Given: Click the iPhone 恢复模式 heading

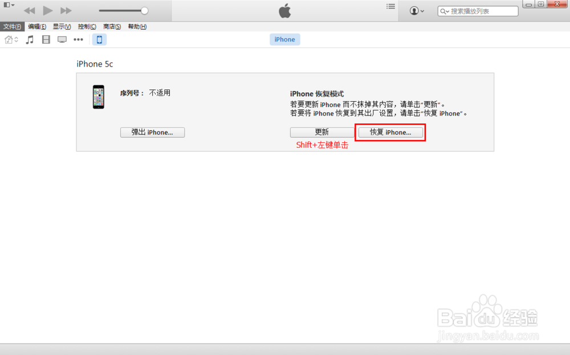Looking at the screenshot, I should click(317, 94).
